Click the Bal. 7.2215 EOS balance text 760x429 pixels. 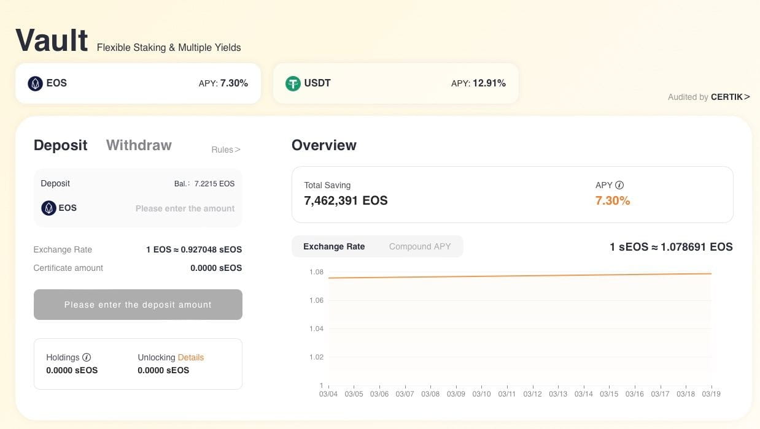[205, 183]
